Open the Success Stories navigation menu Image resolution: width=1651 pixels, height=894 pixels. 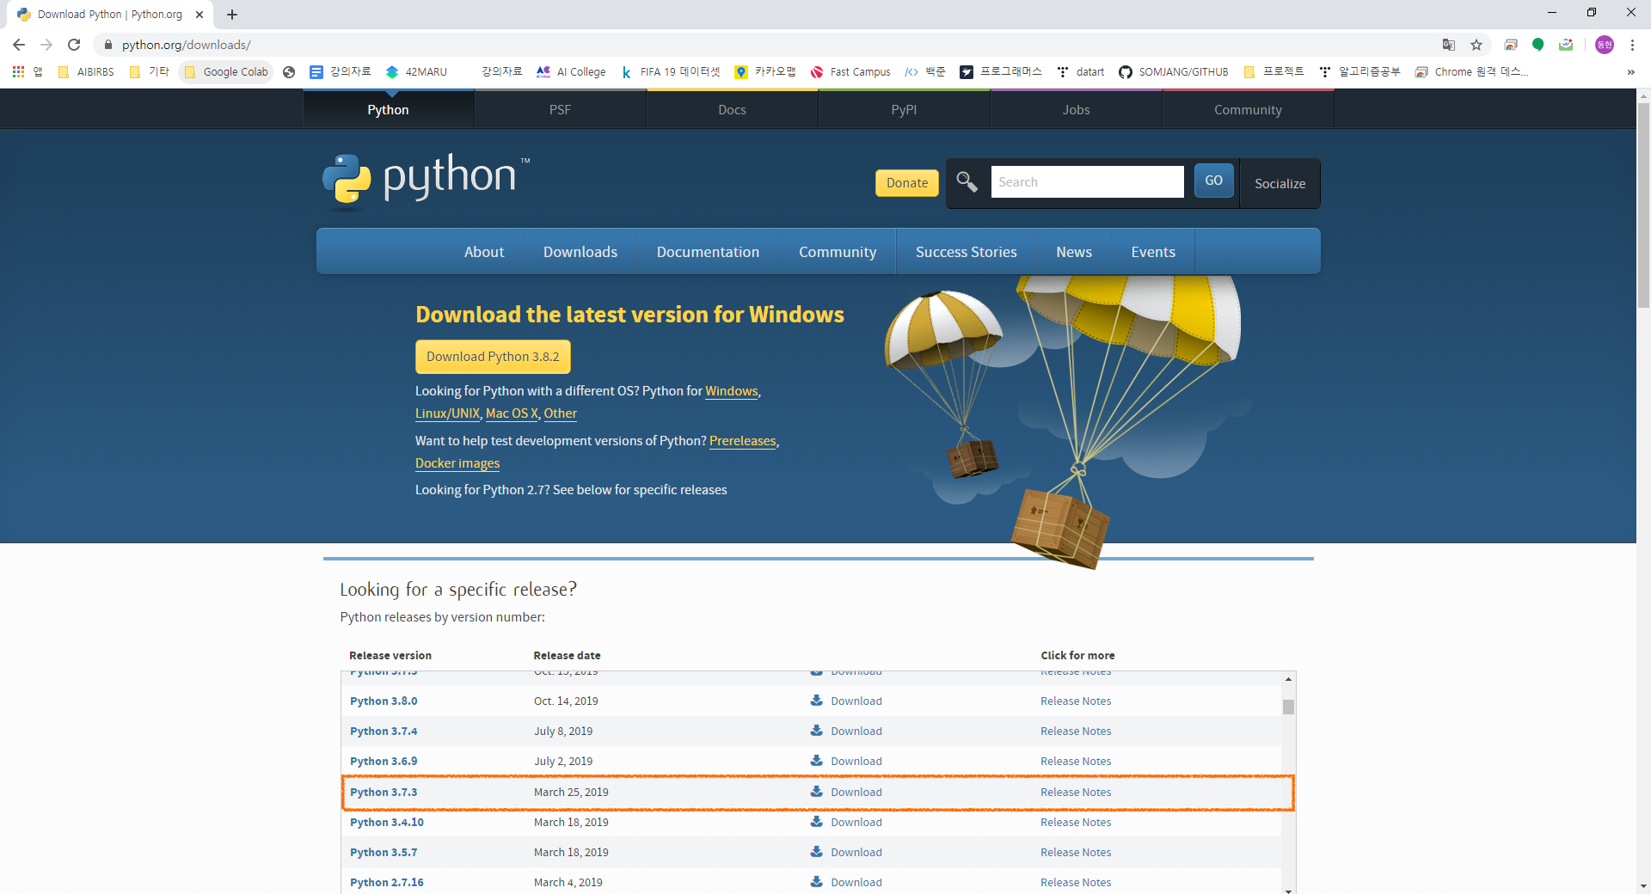(x=966, y=252)
